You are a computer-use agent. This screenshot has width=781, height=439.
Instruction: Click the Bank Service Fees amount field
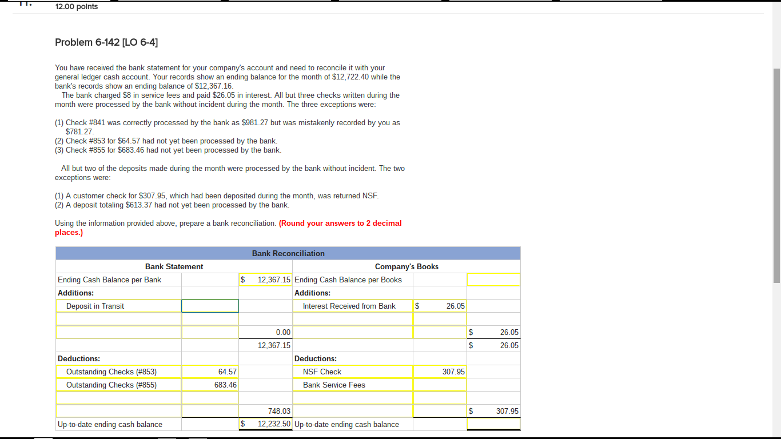pos(440,385)
